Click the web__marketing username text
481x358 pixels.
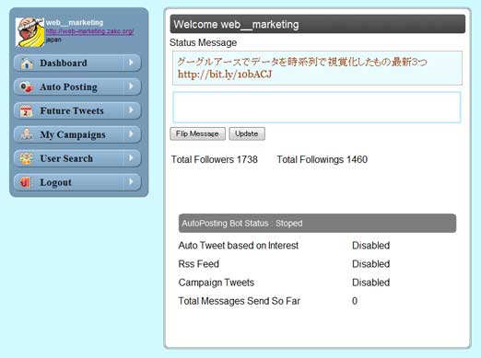tap(75, 22)
